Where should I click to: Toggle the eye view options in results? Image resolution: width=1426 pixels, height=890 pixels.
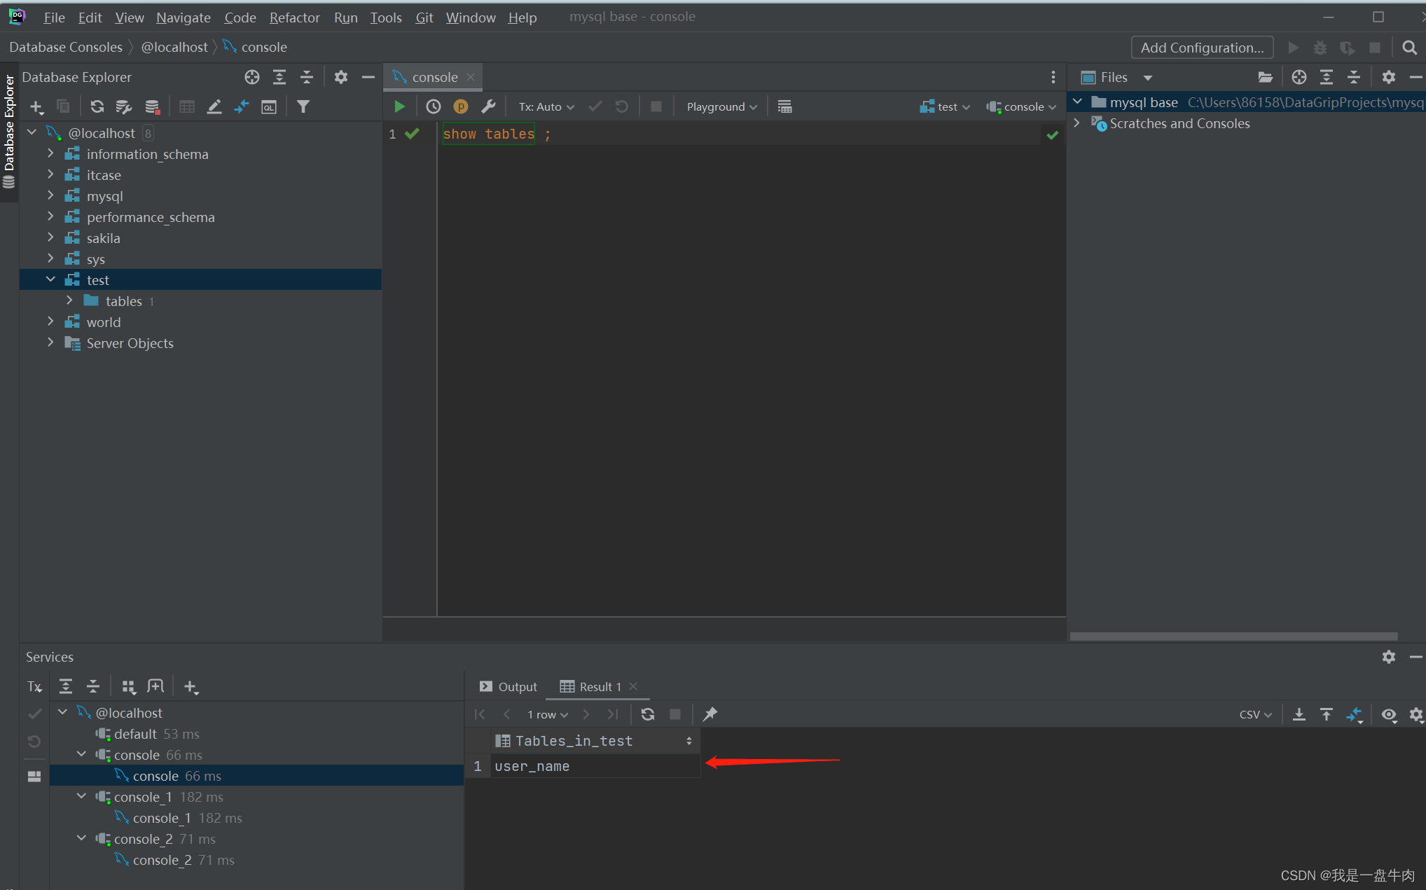(1388, 714)
